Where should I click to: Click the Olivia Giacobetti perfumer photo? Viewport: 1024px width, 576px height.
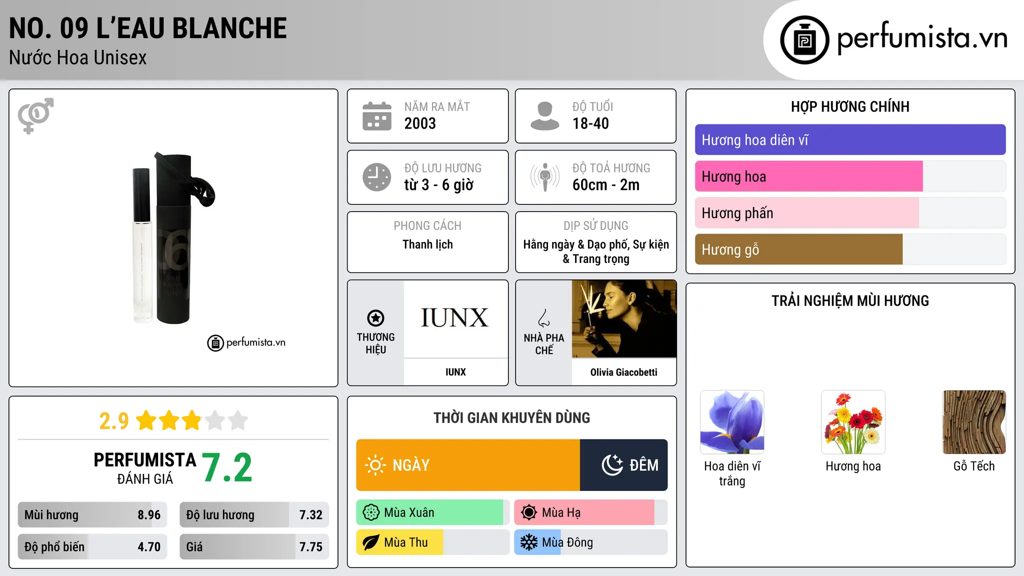(x=624, y=318)
